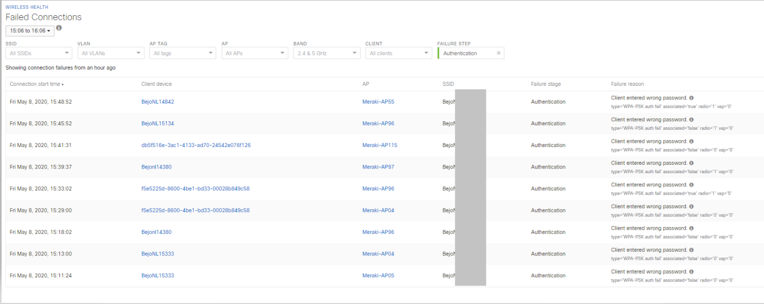764x304 pixels.
Task: Open the All SSIDs dropdown
Action: click(38, 53)
